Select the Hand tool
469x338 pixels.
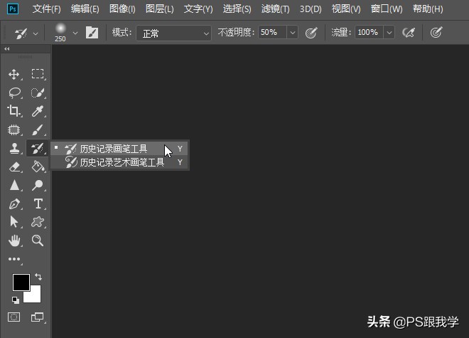(14, 241)
